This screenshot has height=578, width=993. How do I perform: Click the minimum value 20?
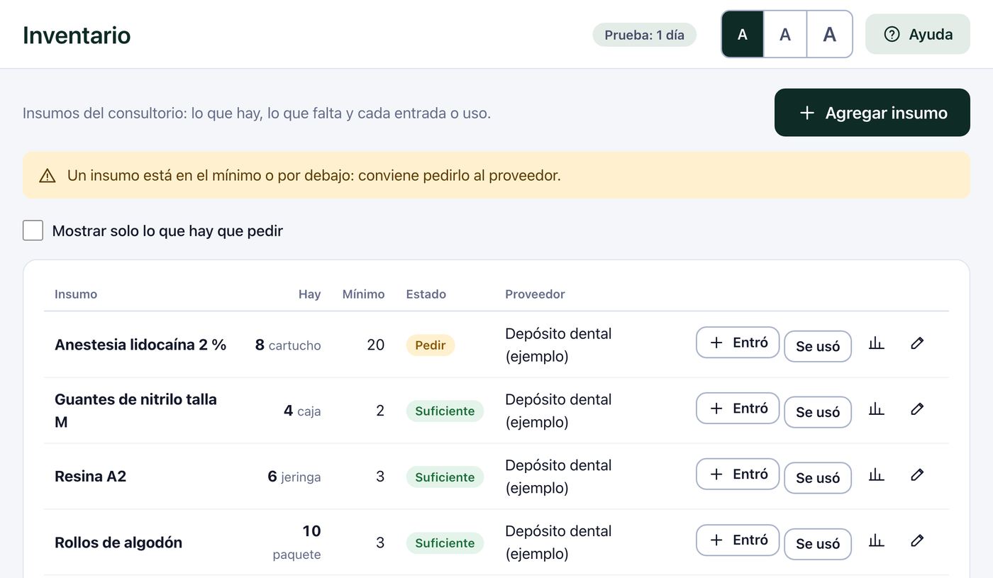376,345
